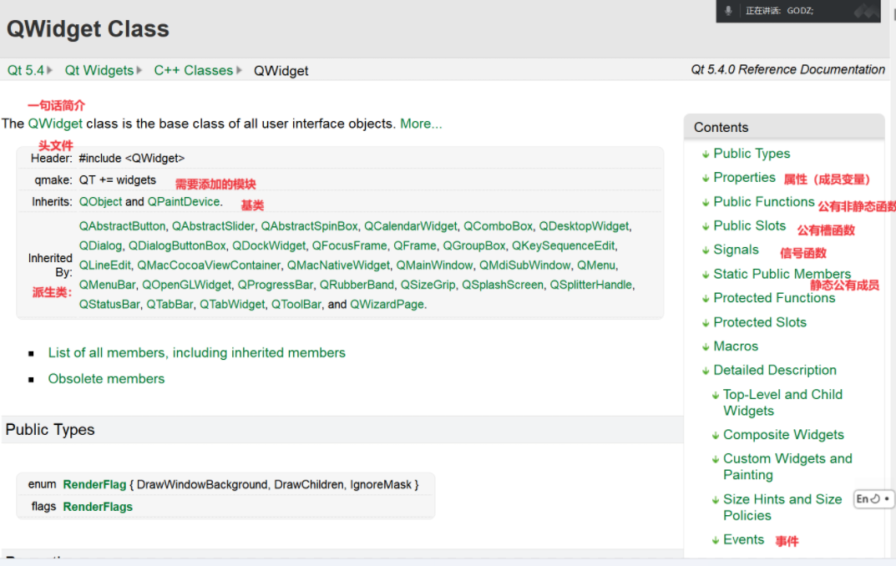Open the QAbstractSpinBox class link
The image size is (896, 566).
309,226
